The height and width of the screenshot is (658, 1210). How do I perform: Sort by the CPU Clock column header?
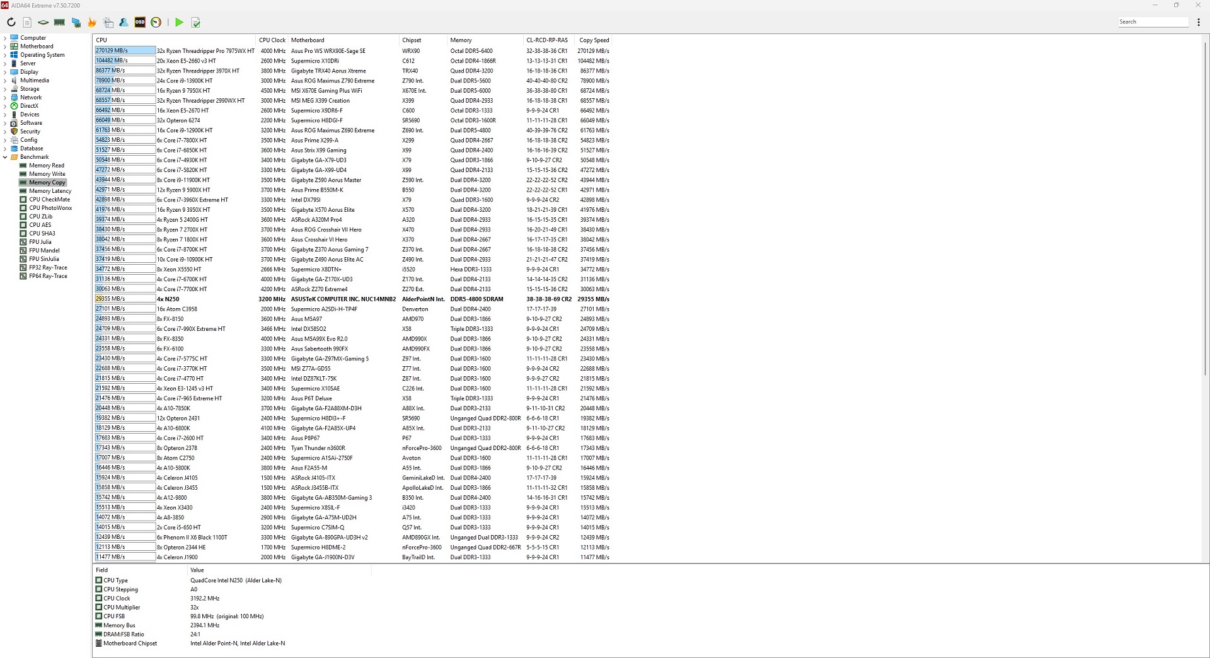[272, 40]
